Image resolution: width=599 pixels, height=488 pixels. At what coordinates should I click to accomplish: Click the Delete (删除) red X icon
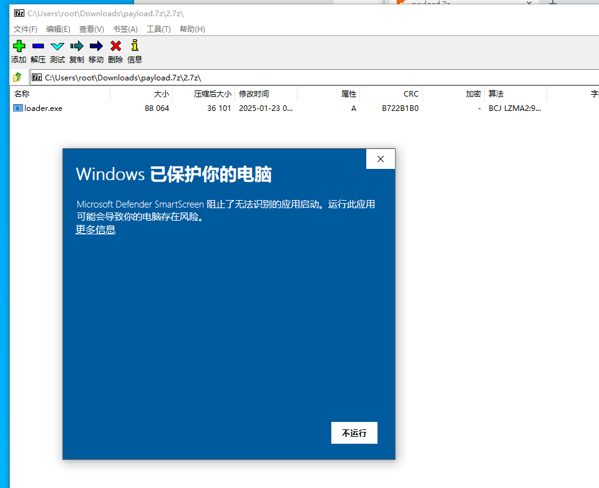tap(115, 46)
